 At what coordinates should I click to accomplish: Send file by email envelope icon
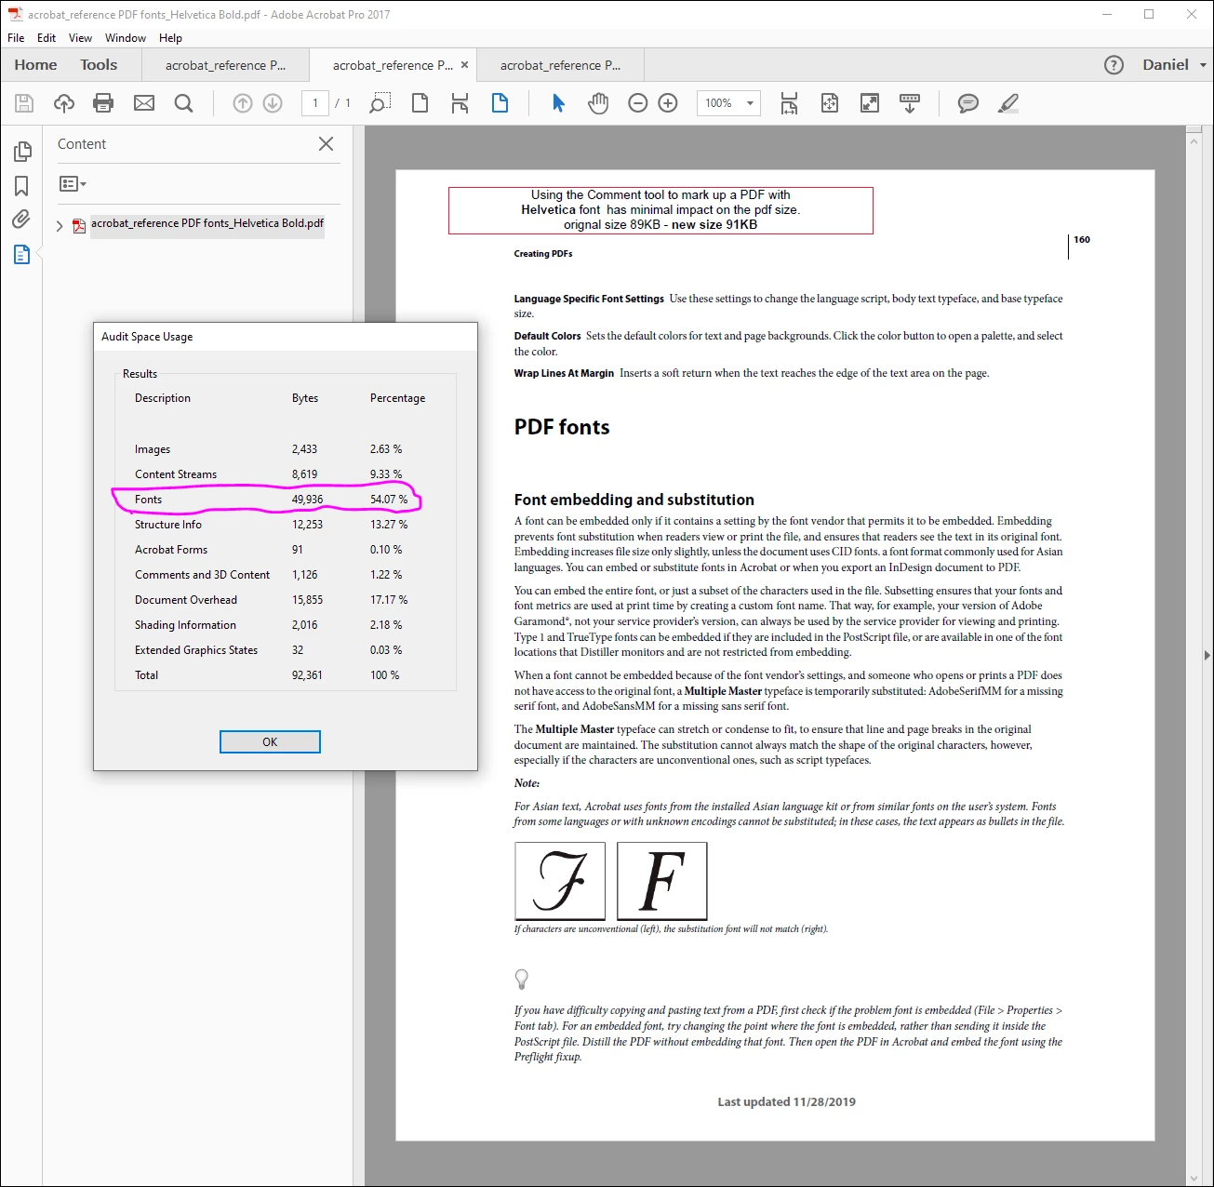[144, 103]
